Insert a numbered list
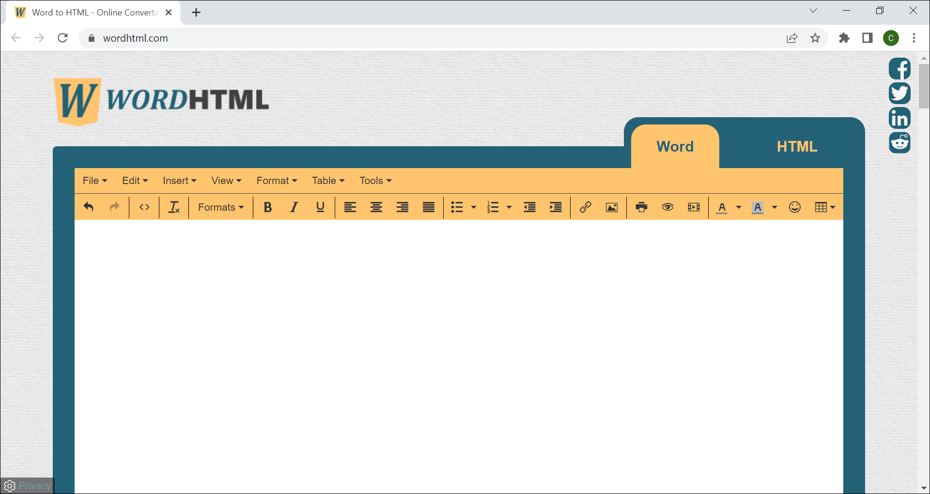The image size is (930, 494). (x=493, y=207)
